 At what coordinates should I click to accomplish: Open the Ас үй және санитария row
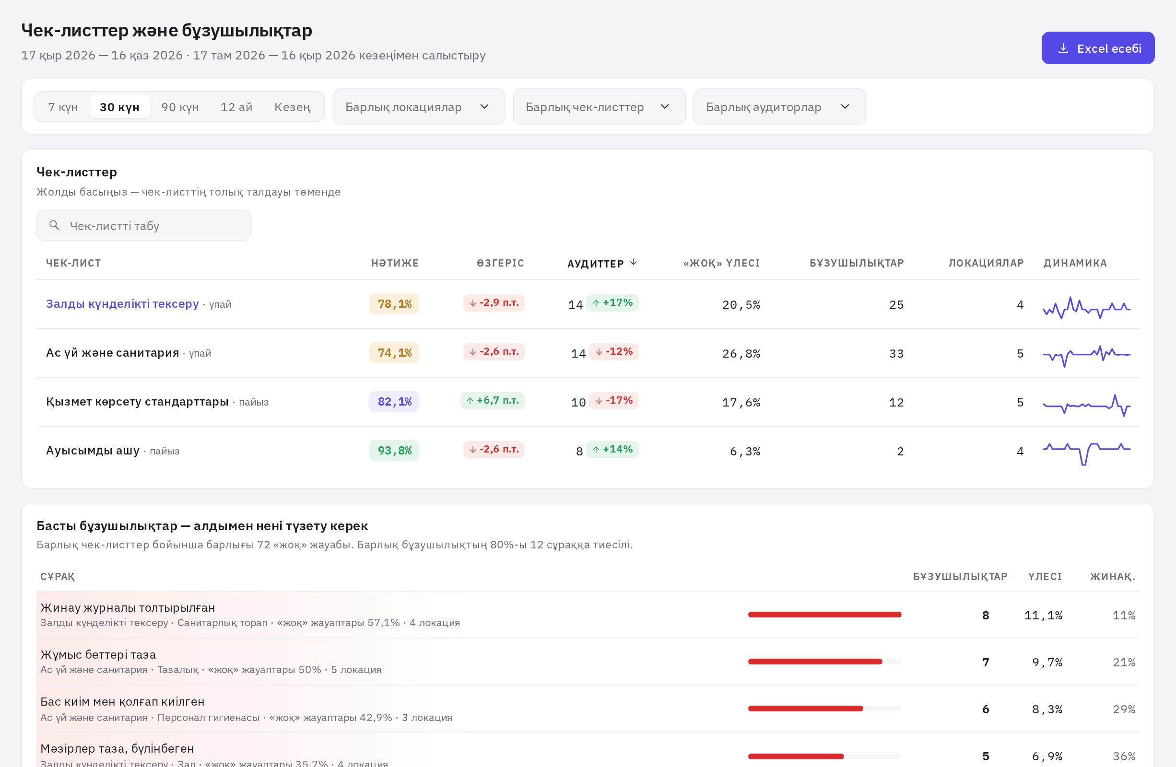pyautogui.click(x=588, y=353)
